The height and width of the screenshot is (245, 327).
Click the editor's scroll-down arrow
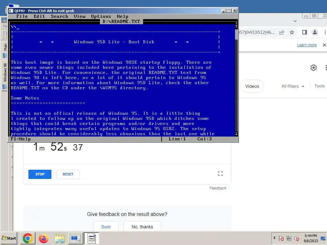click(236, 134)
